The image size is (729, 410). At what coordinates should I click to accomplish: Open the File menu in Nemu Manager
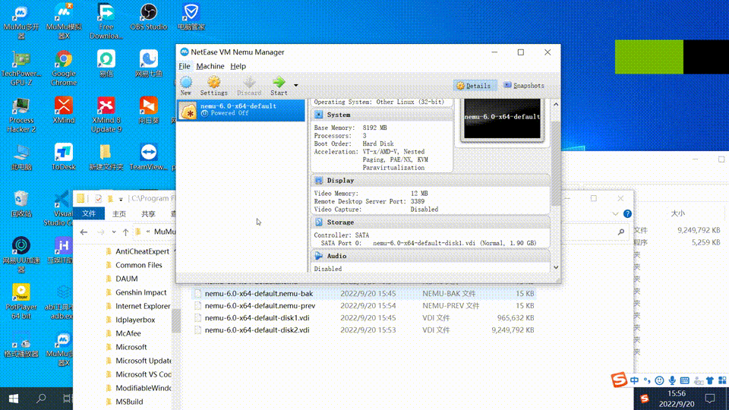click(185, 66)
